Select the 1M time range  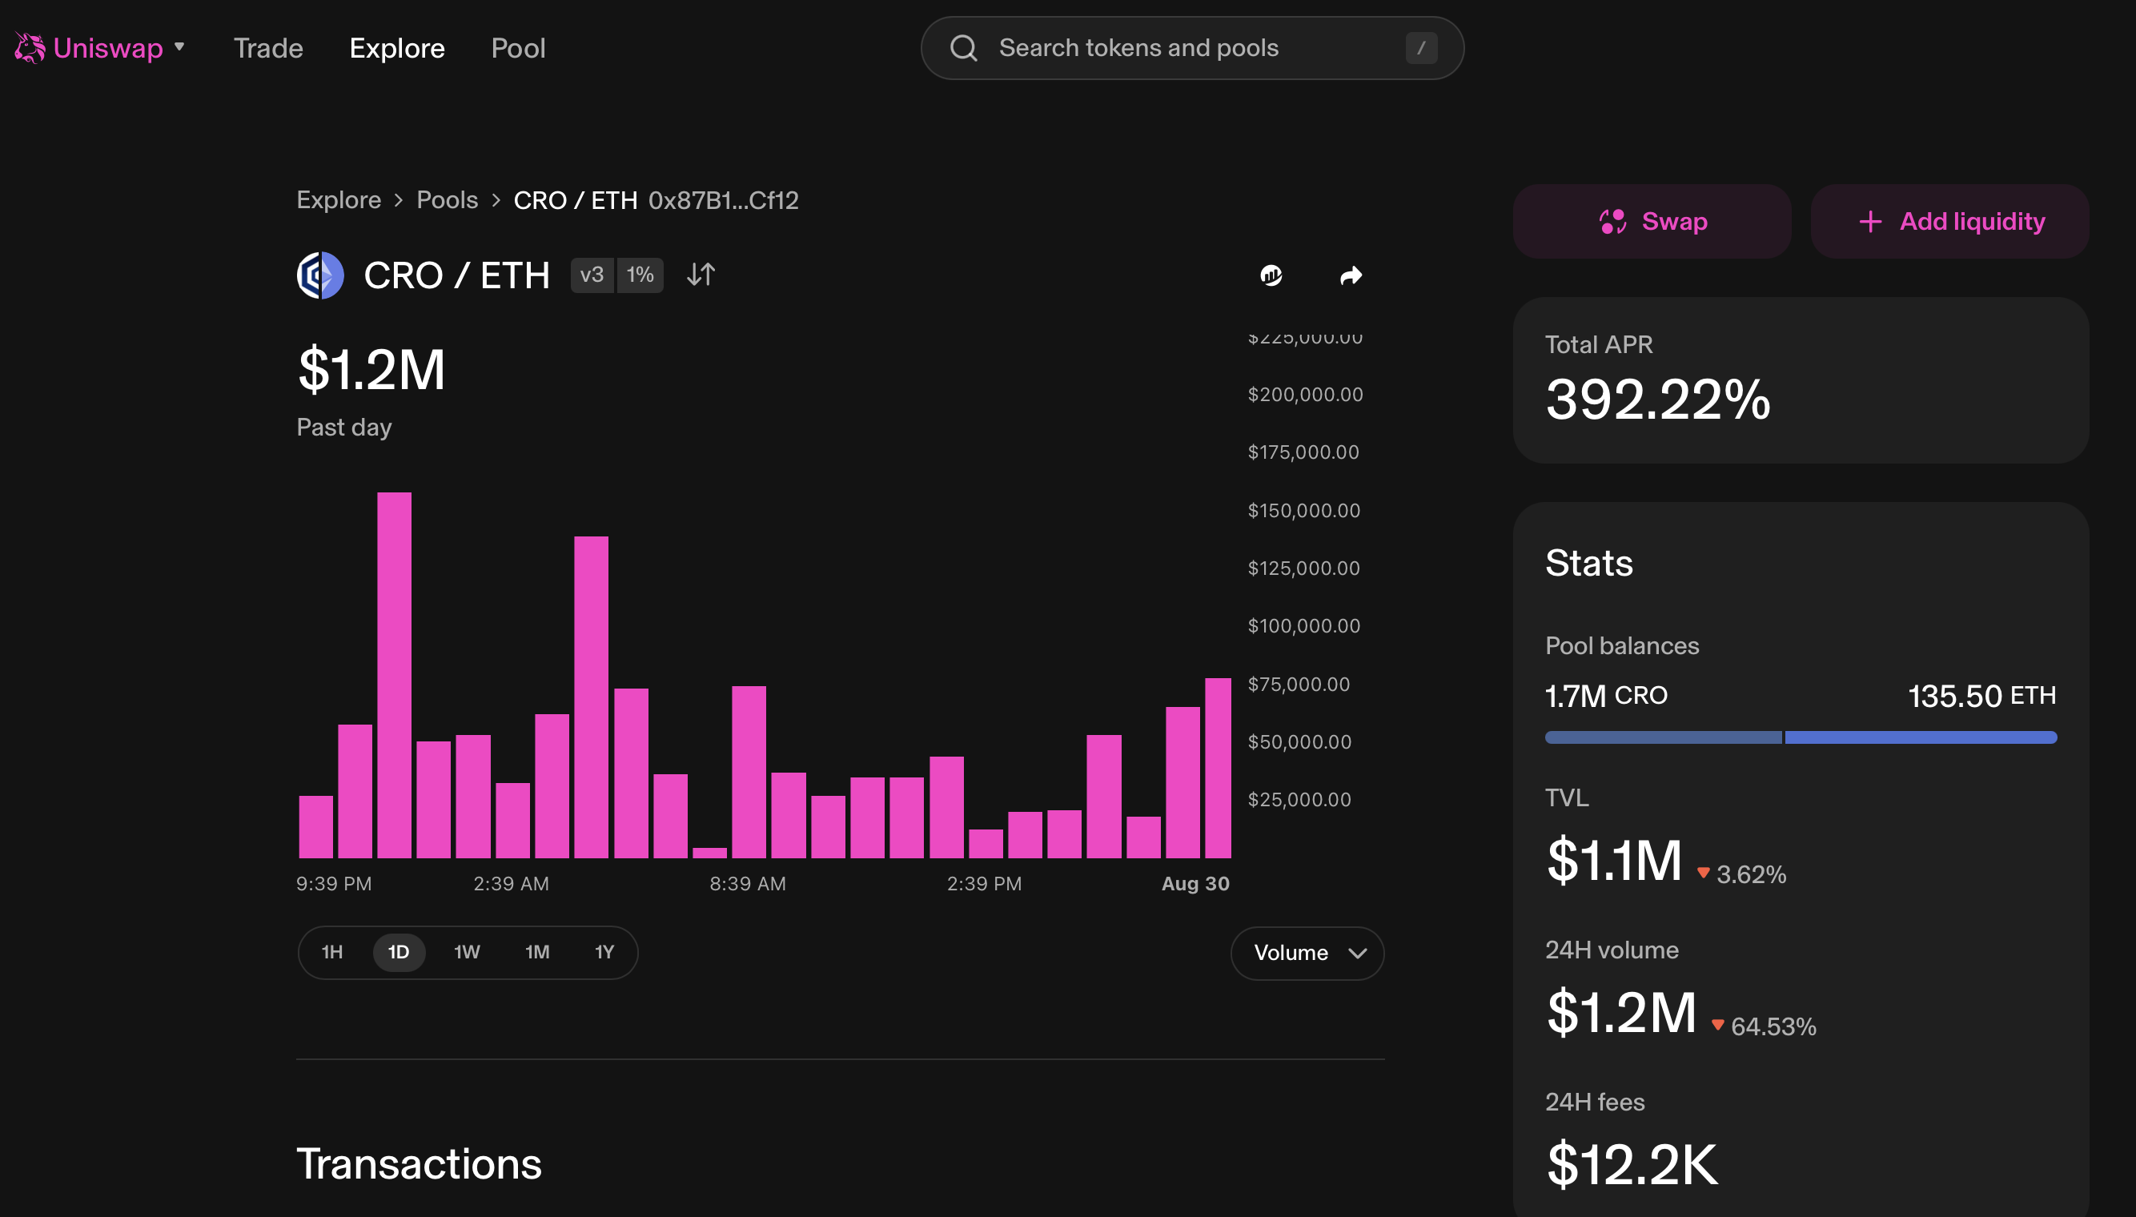536,952
